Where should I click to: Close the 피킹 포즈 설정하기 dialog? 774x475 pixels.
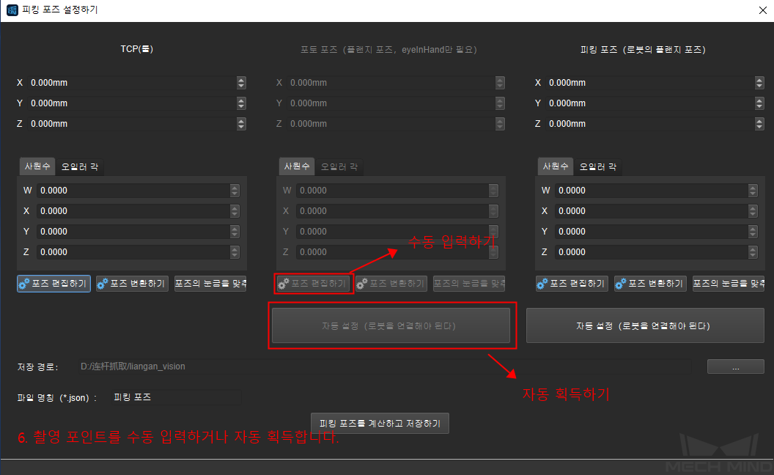(763, 10)
